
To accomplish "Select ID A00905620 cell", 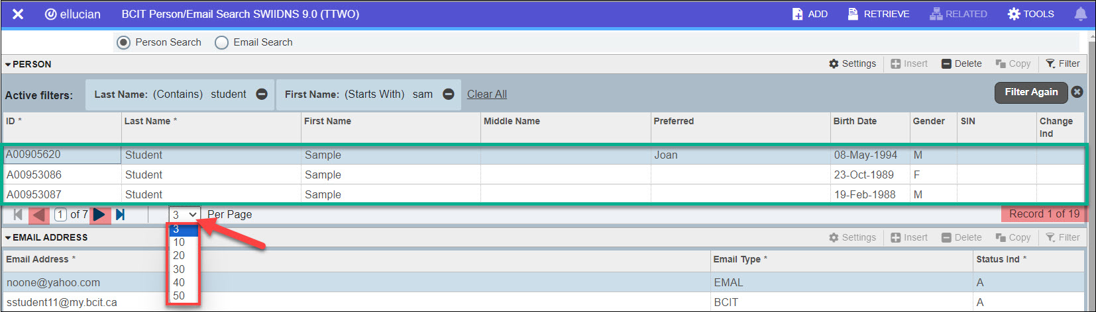I will (x=62, y=155).
